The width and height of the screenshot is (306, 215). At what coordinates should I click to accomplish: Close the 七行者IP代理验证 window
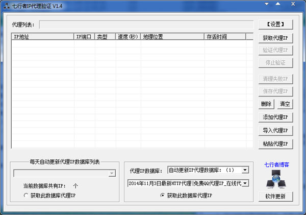click(293, 4)
